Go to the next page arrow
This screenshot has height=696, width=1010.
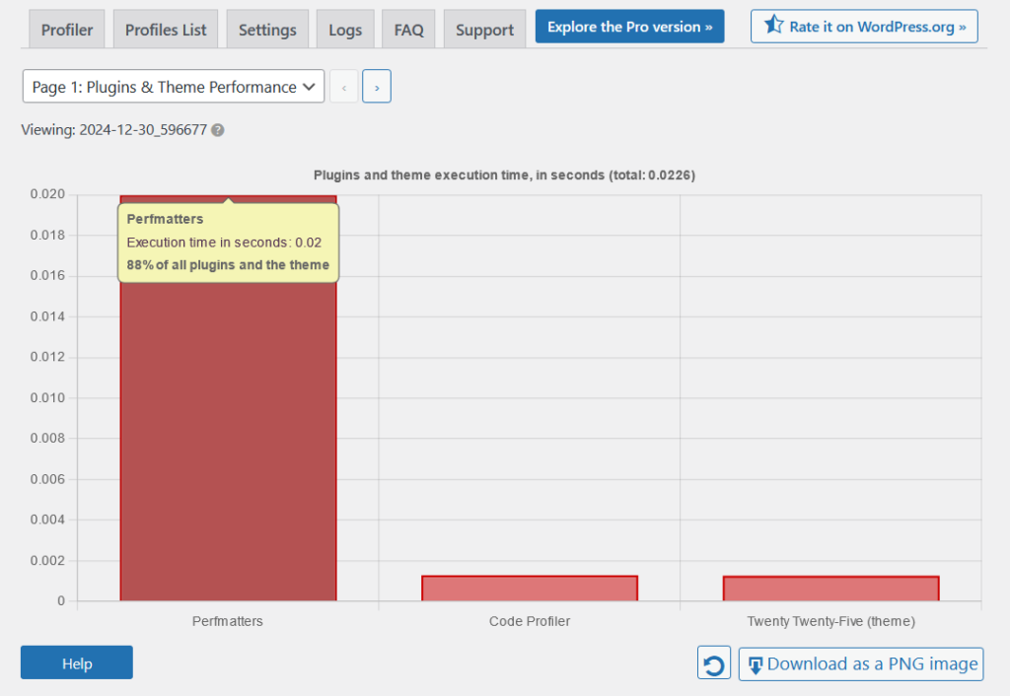tap(377, 87)
